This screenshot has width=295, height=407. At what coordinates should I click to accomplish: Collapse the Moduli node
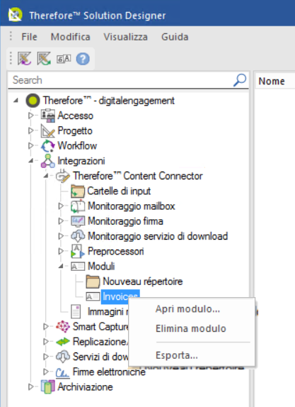pos(61,266)
